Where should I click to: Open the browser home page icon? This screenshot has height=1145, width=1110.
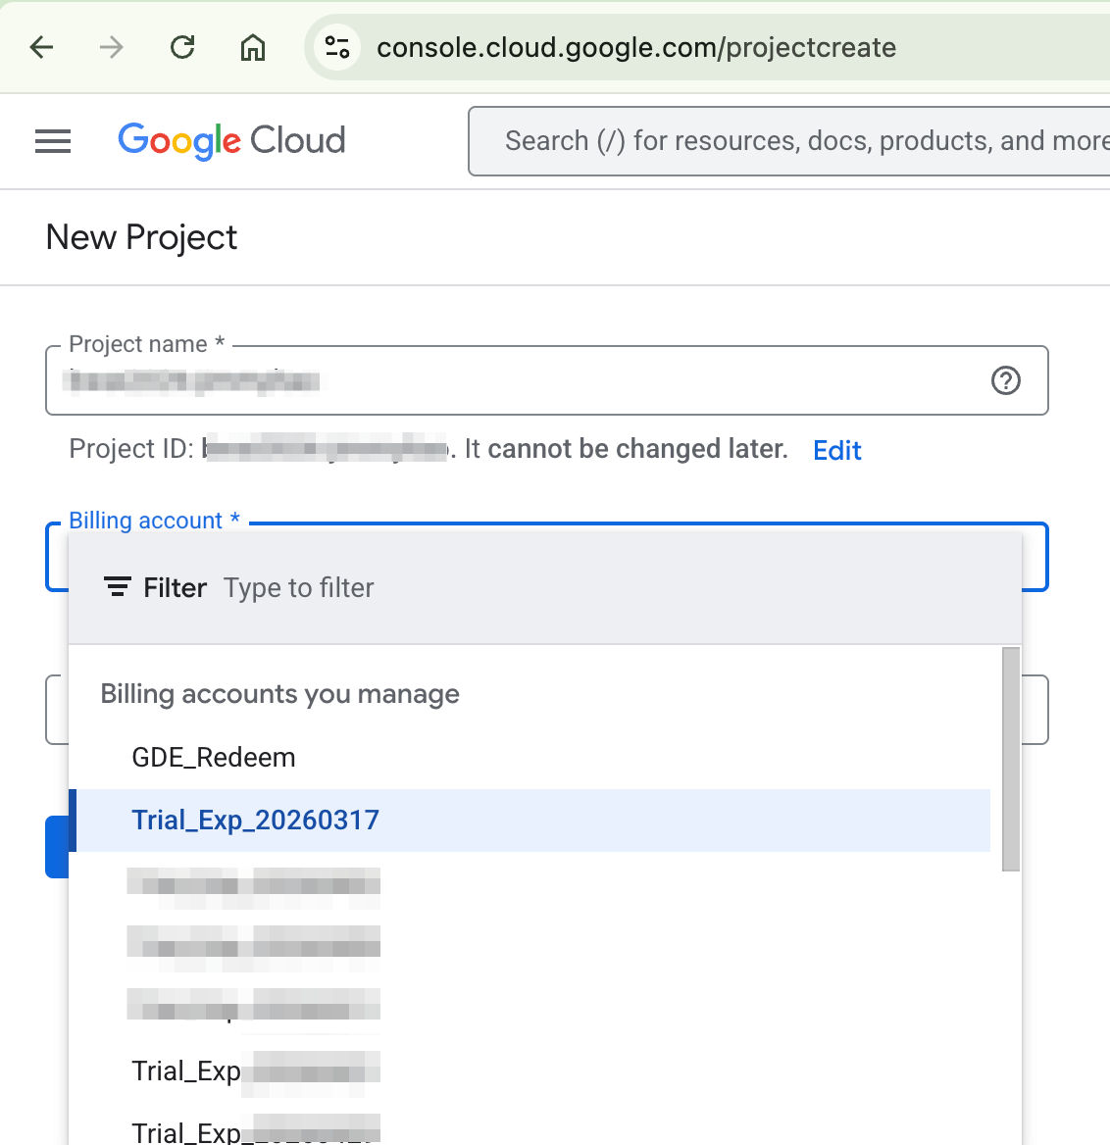(x=253, y=47)
